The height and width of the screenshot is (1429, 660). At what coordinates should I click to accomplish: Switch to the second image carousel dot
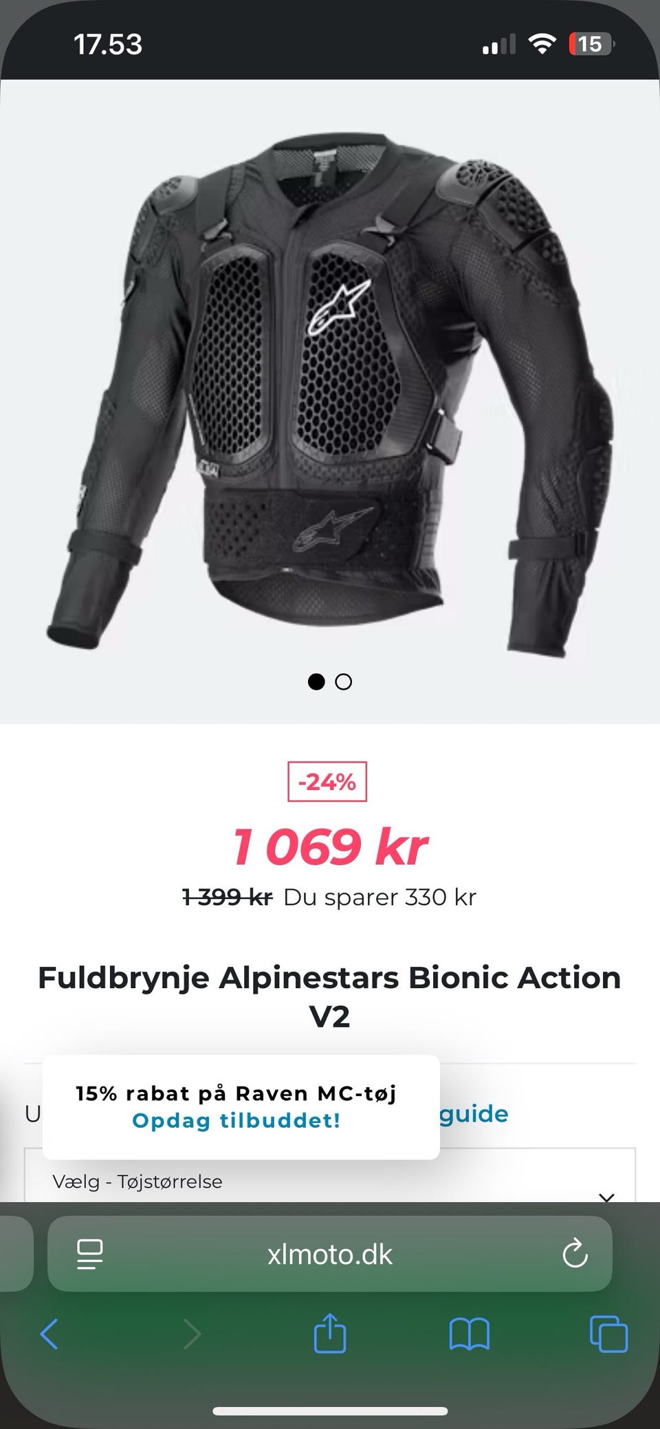pos(343,681)
